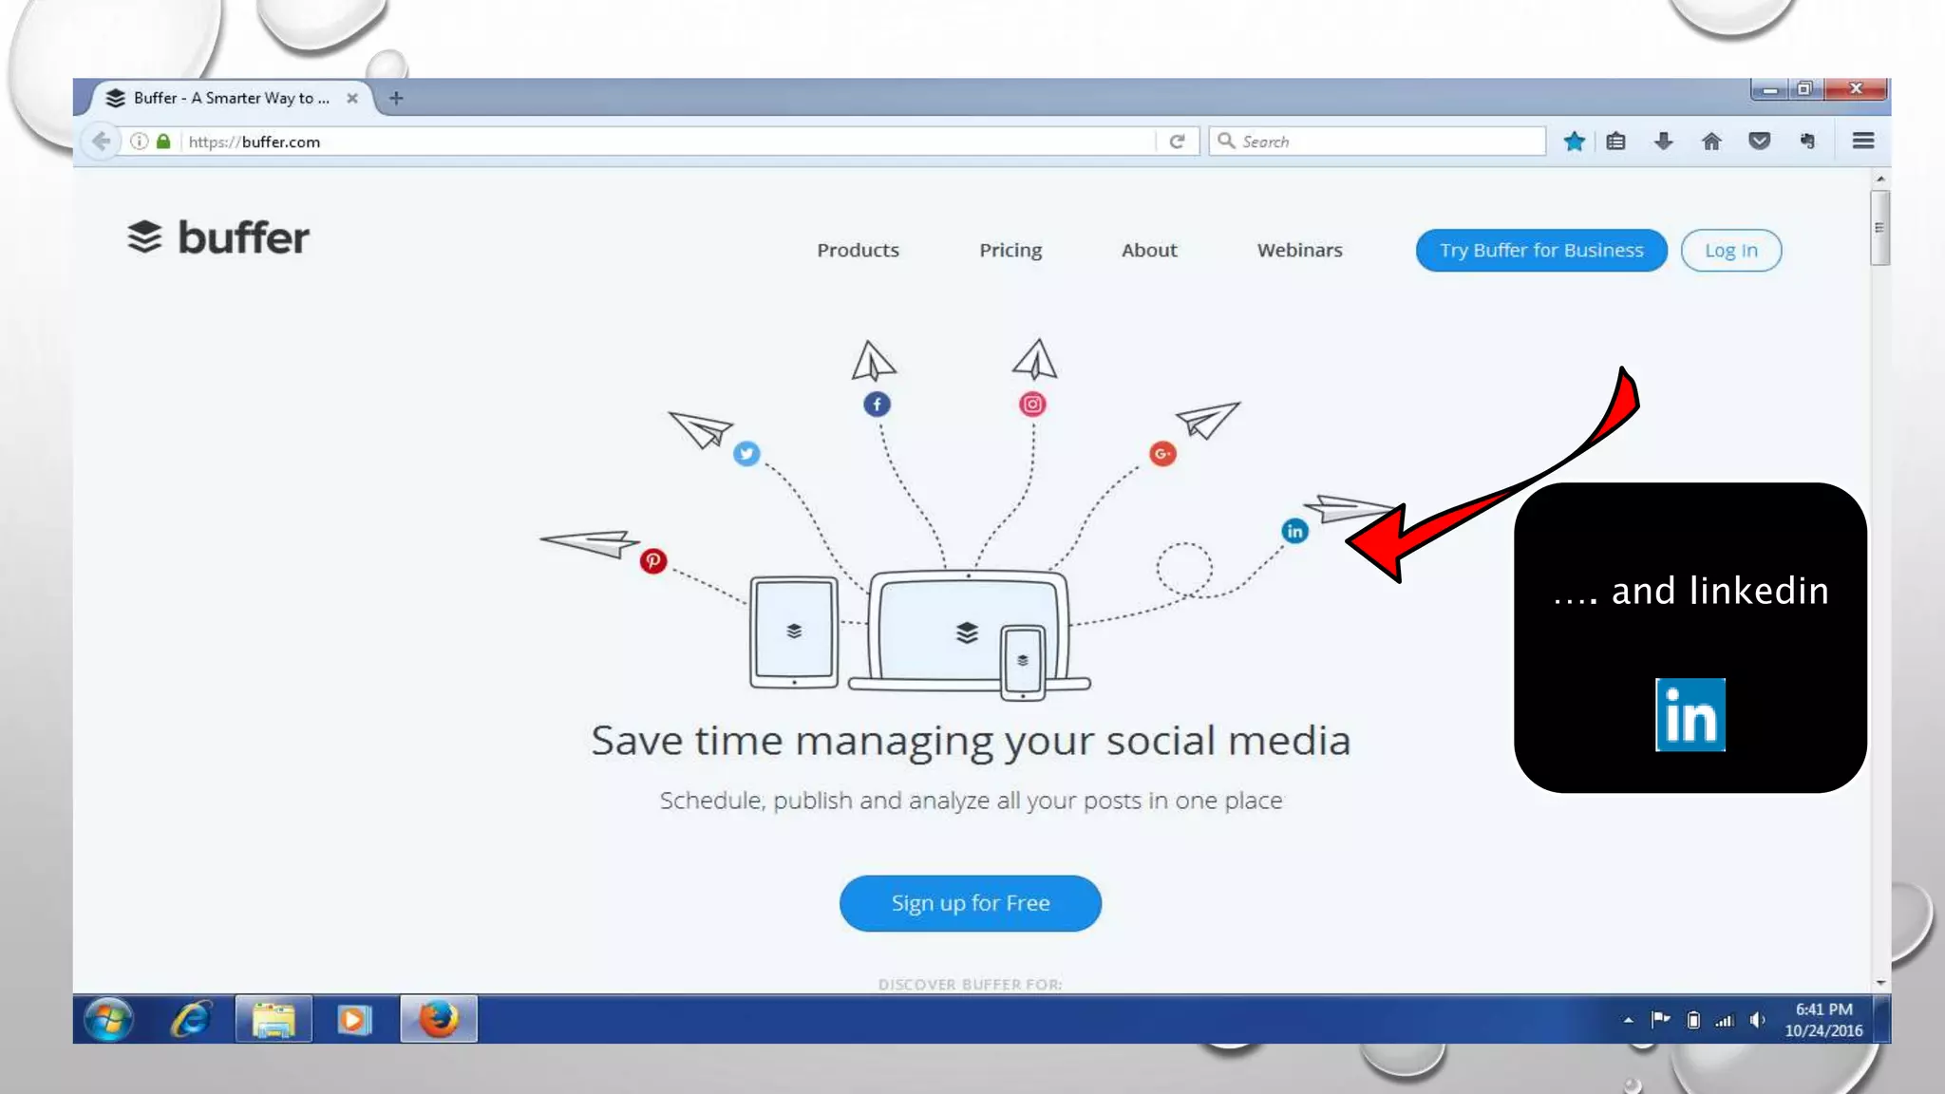Viewport: 1945px width, 1094px height.
Task: Open the Firefox hamburger menu
Action: pos(1862,141)
